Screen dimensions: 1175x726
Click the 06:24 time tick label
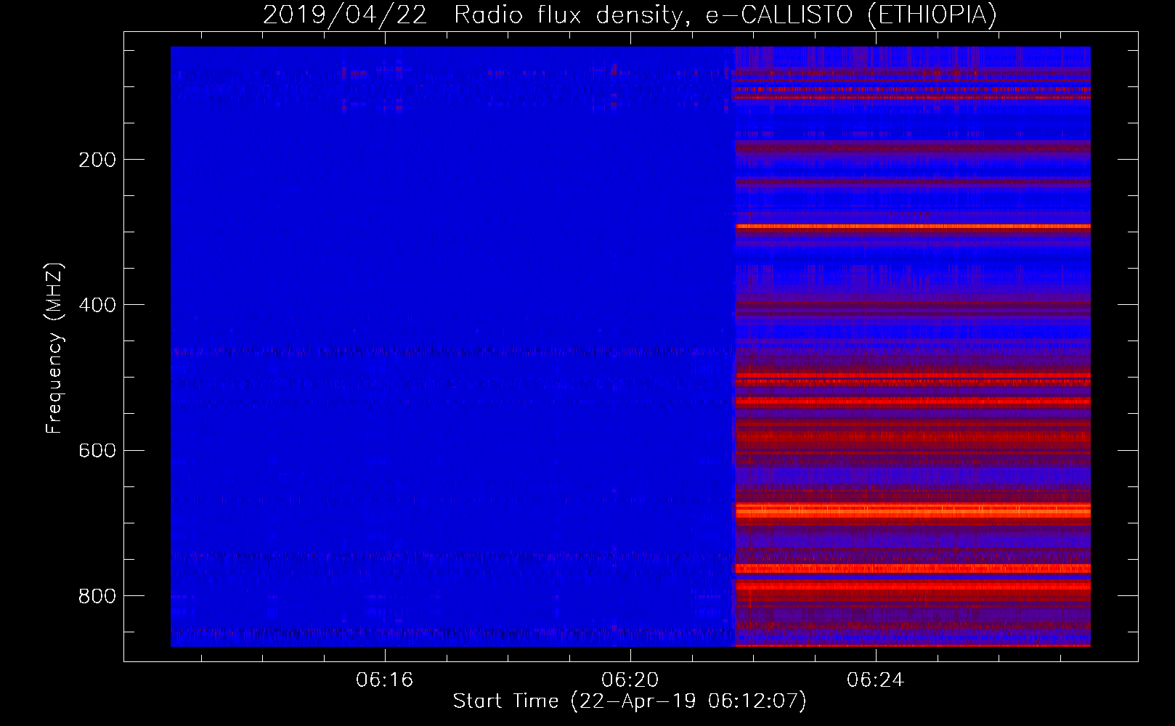(x=876, y=680)
